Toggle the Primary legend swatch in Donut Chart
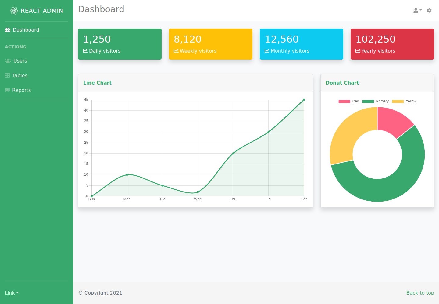 click(368, 102)
